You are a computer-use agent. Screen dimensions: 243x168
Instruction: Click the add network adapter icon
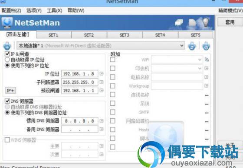click(x=7, y=46)
